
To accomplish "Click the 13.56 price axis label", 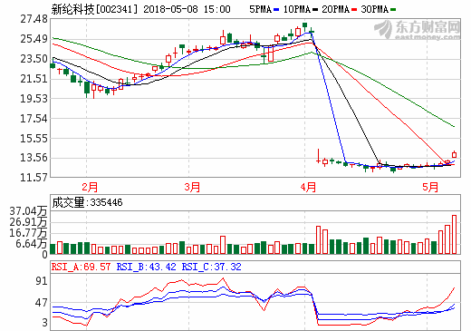I will click(34, 158).
